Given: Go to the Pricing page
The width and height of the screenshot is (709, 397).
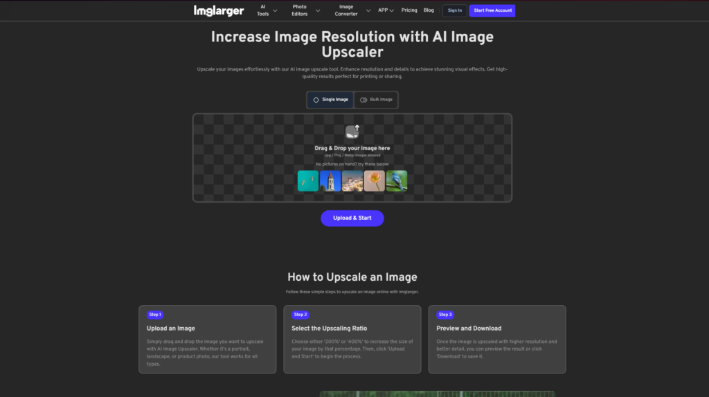Looking at the screenshot, I should click(x=409, y=10).
